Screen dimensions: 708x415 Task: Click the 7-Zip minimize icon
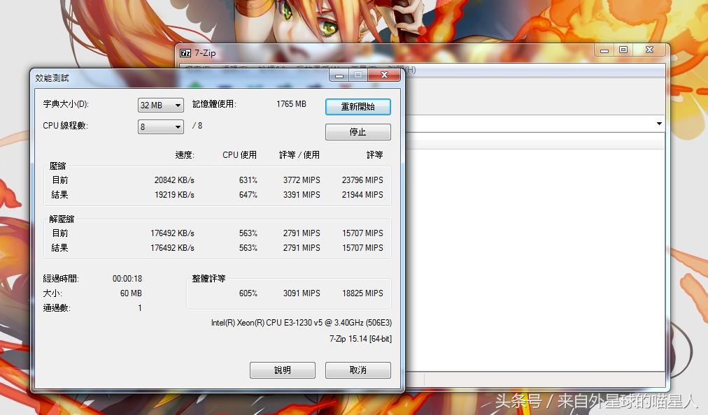tap(603, 50)
